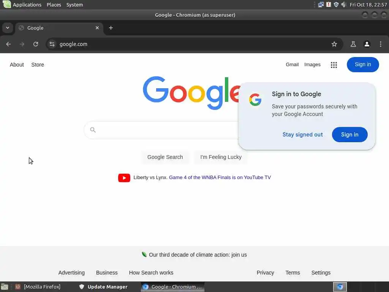The image size is (389, 292).
Task: Click the Sign in button at top right
Action: (363, 65)
